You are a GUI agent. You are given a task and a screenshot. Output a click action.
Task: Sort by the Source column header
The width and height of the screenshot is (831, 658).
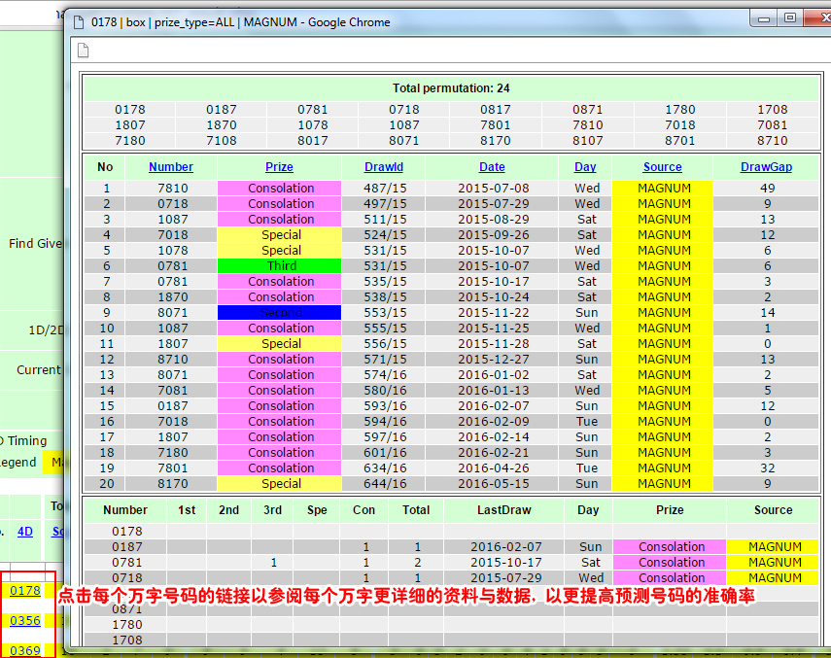[x=662, y=167]
